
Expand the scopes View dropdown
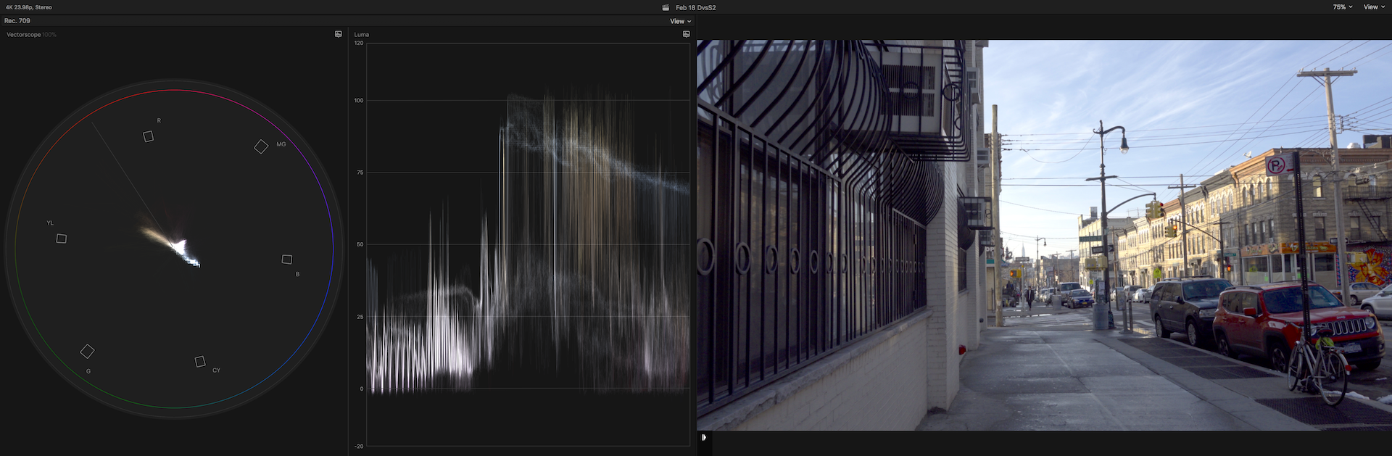[x=680, y=21]
